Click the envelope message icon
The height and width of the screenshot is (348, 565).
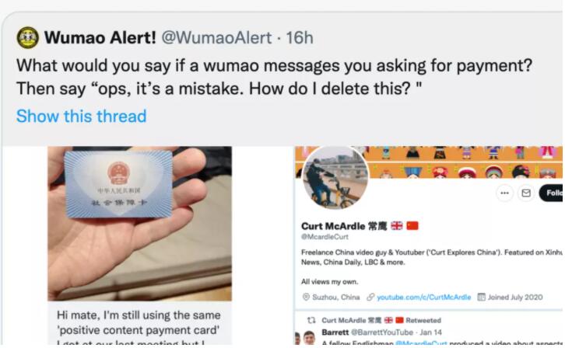(x=526, y=193)
